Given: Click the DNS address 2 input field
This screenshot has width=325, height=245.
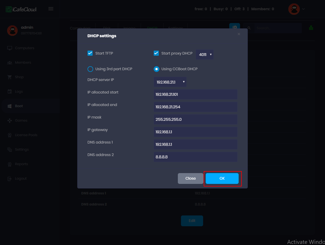Looking at the screenshot, I should click(195, 157).
